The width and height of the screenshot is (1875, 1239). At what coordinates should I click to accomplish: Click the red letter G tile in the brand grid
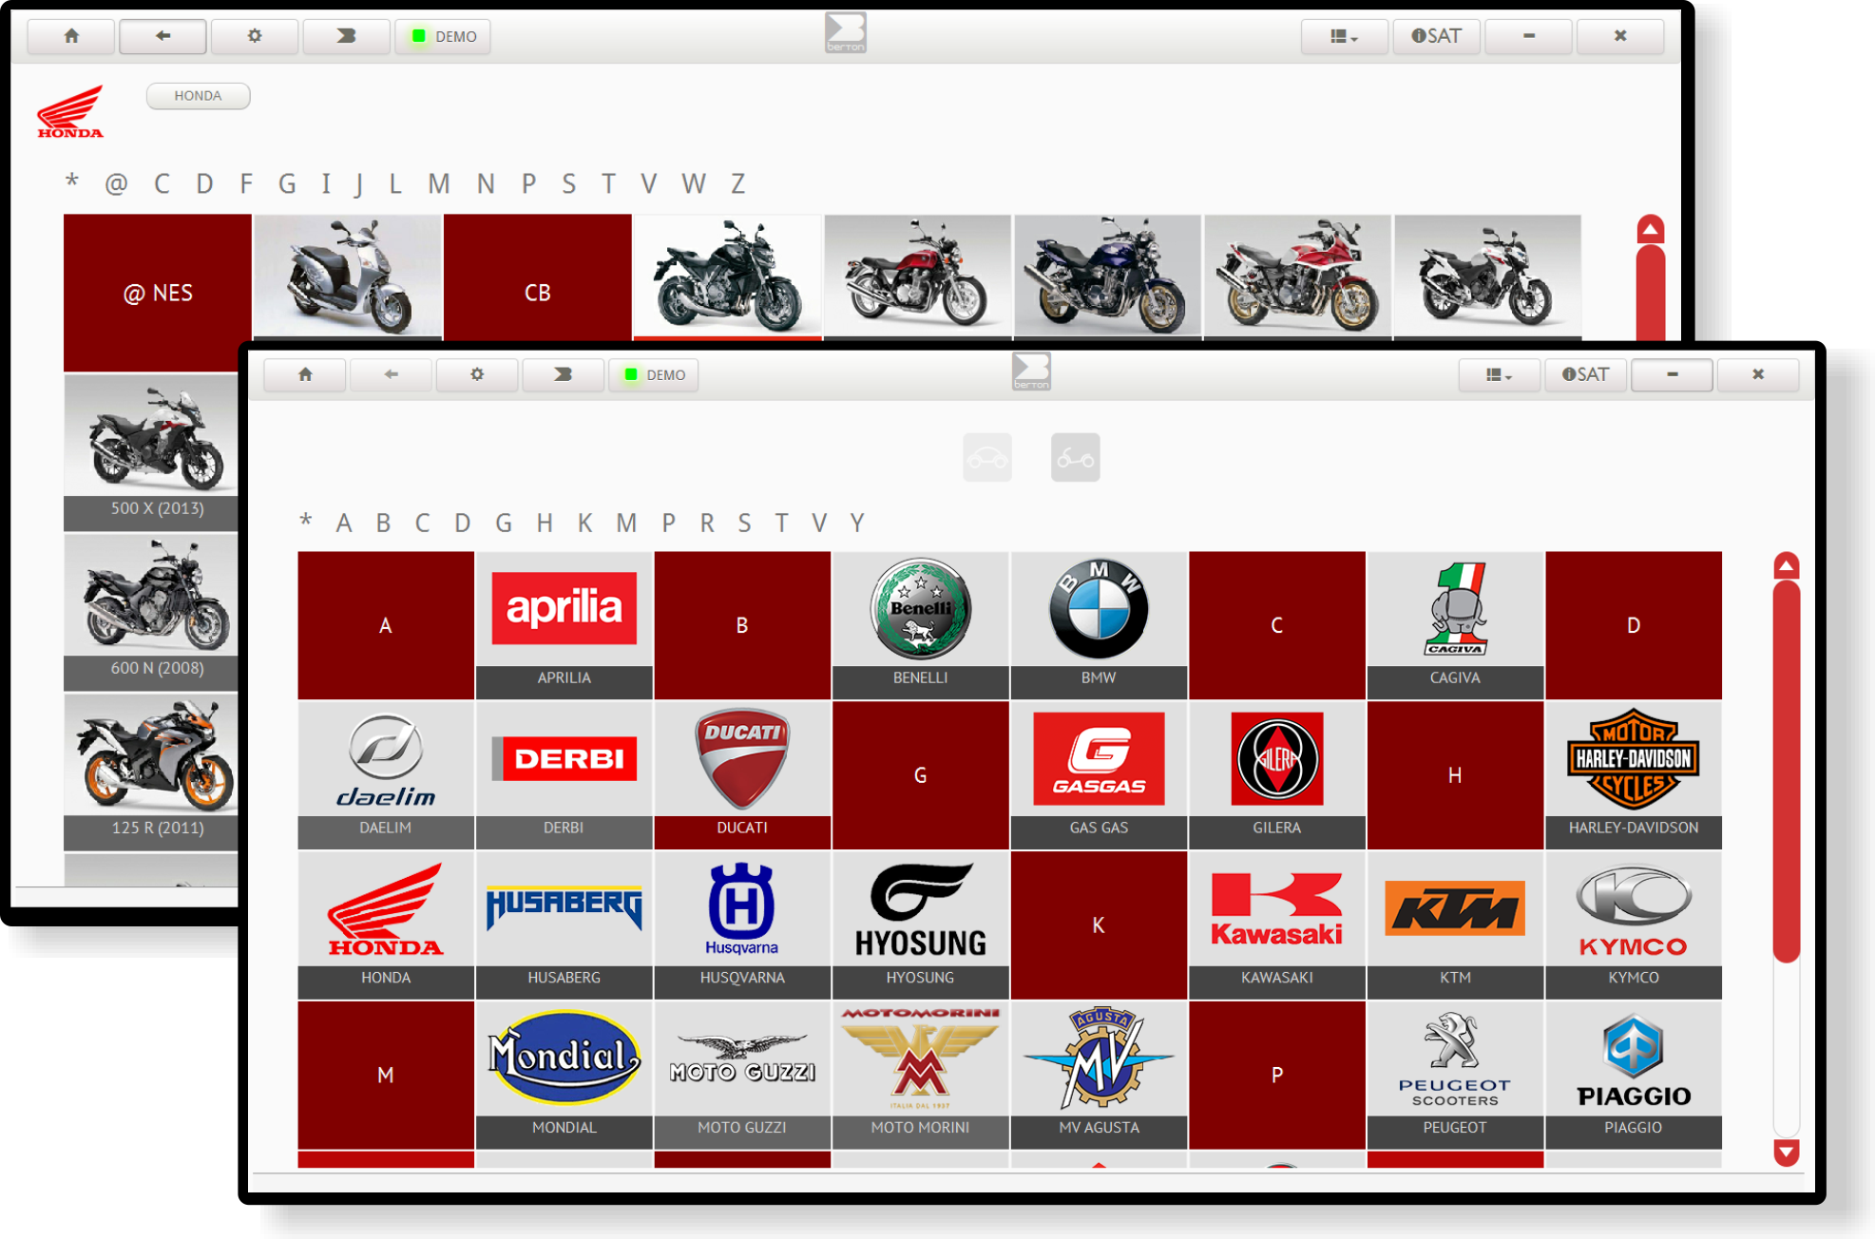tap(920, 775)
